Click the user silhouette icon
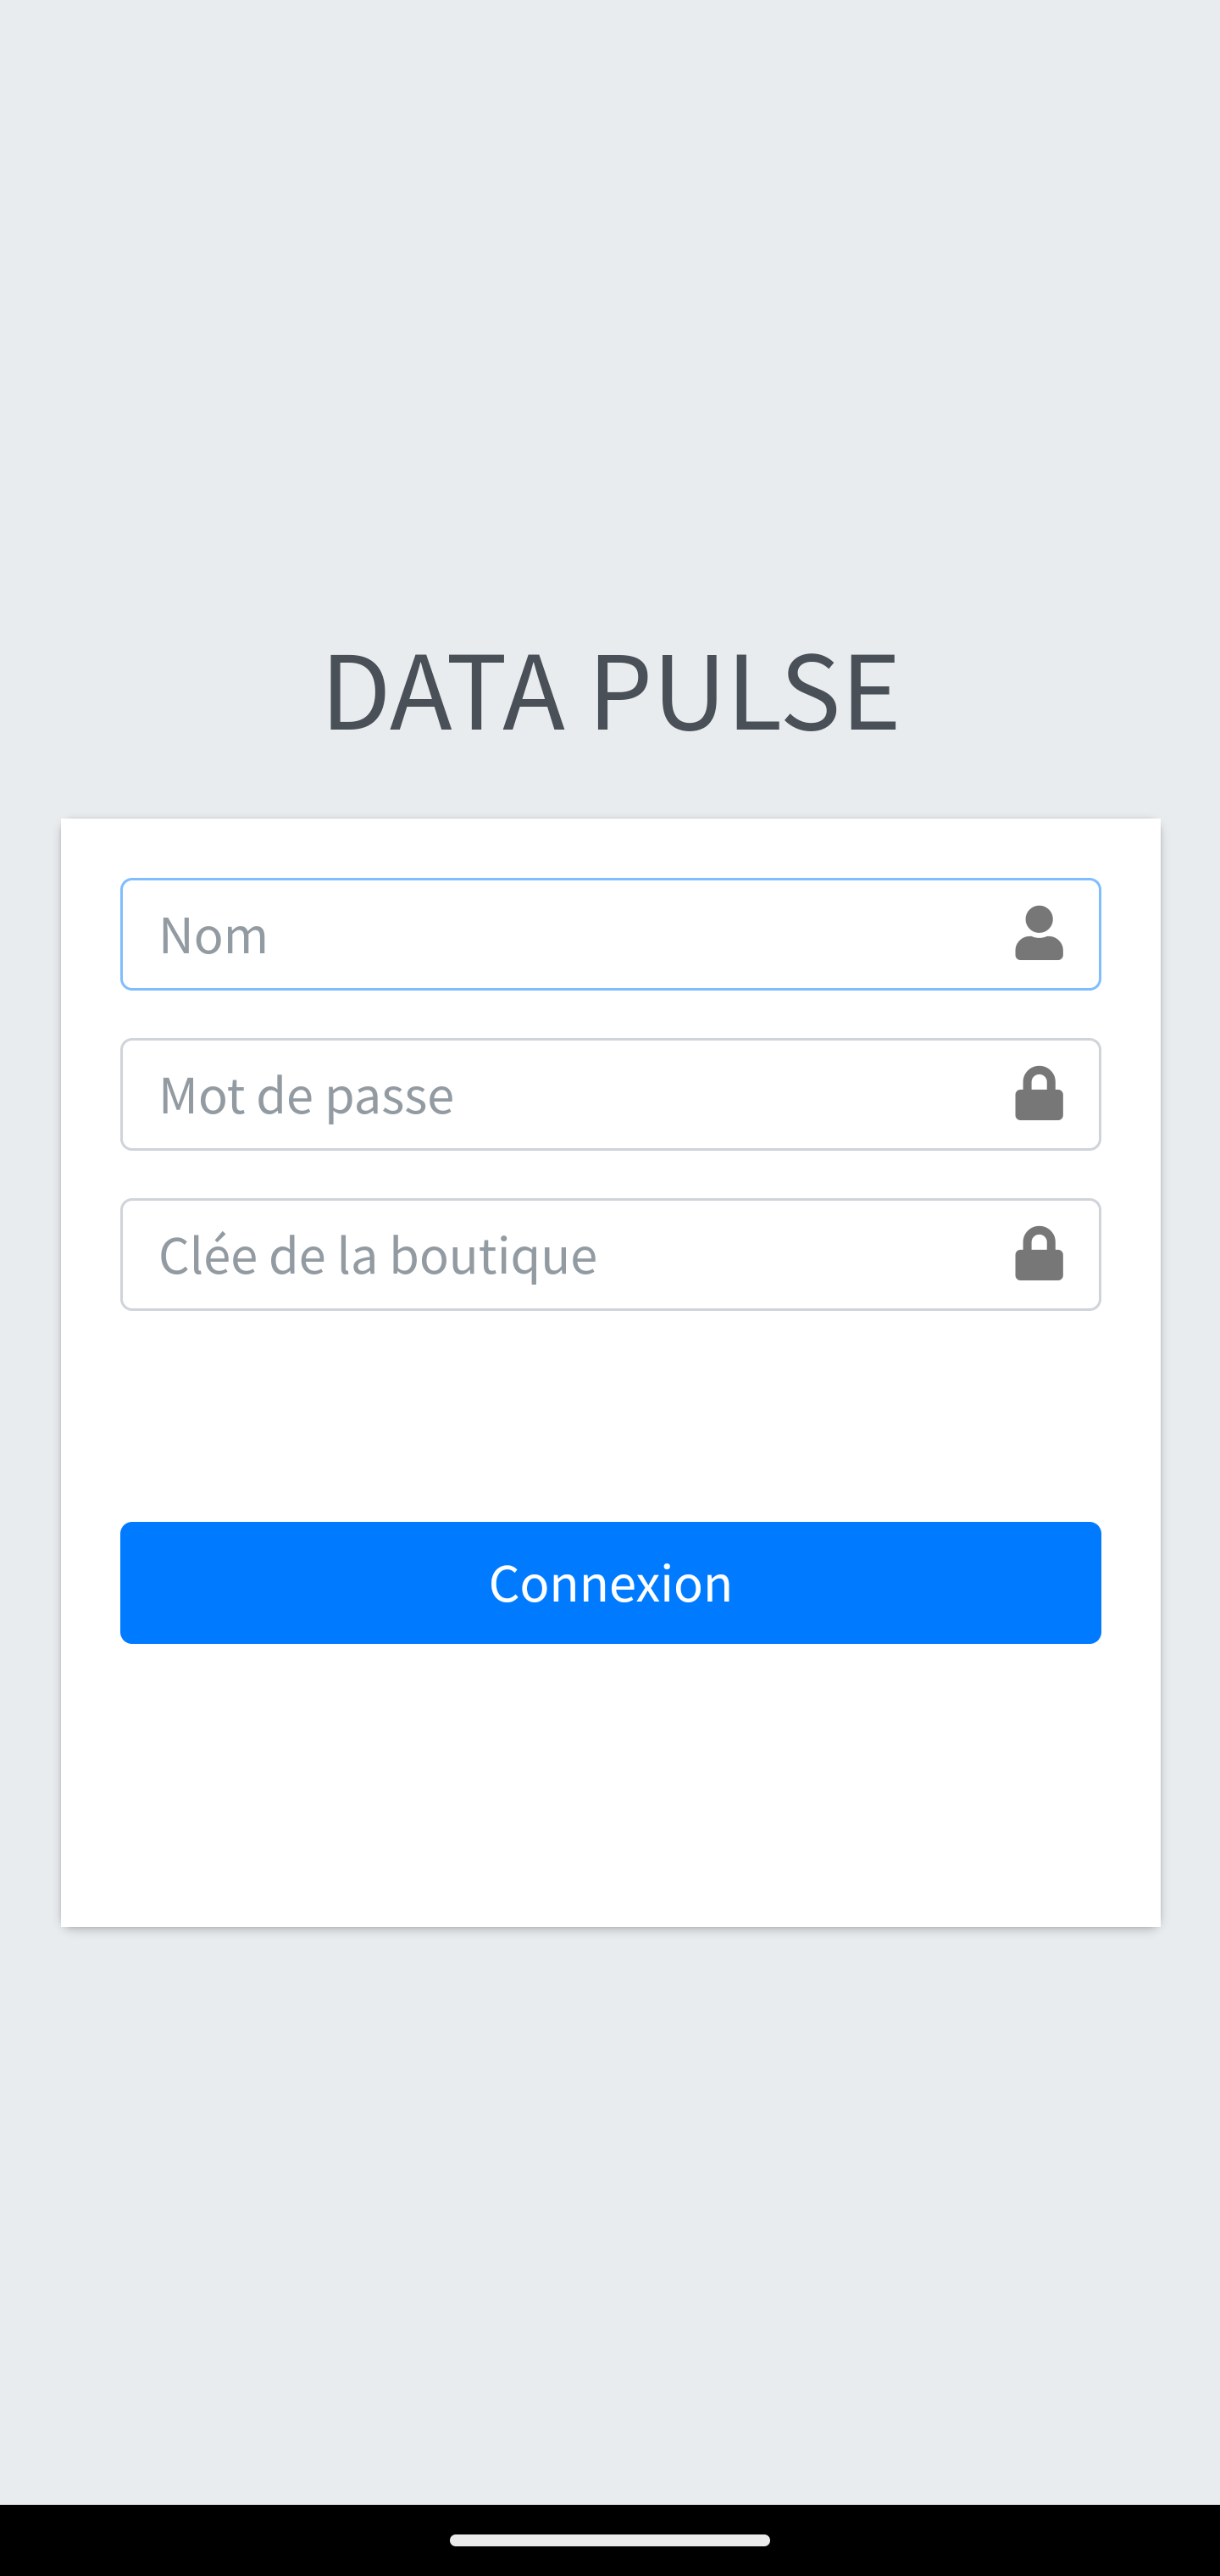 (1038, 934)
